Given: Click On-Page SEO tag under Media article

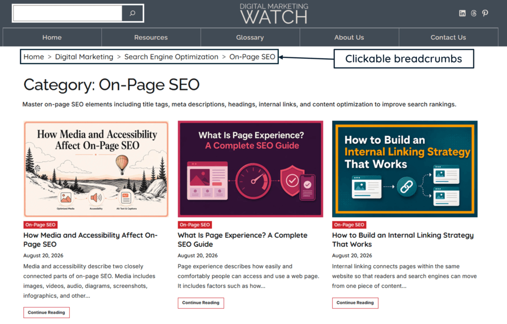Looking at the screenshot, I should pos(41,225).
